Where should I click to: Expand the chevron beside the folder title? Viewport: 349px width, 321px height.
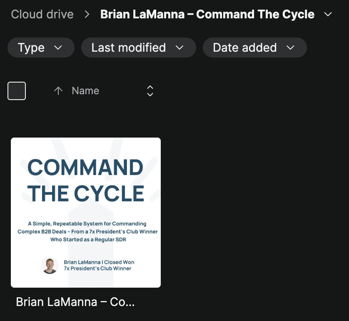tap(328, 14)
